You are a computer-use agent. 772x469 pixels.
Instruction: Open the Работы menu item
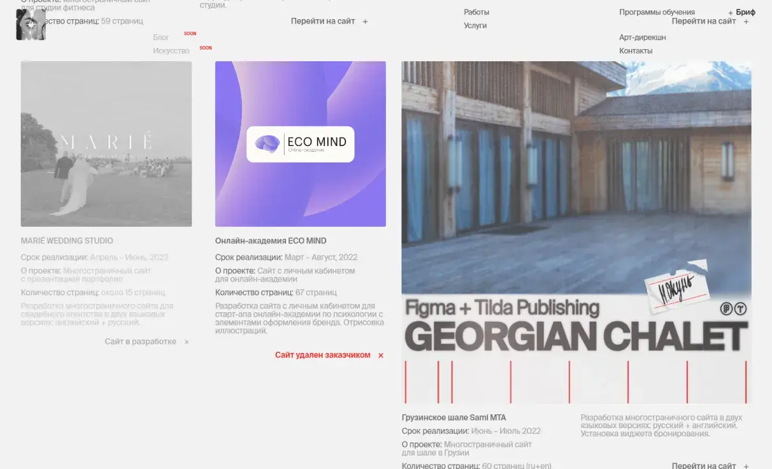(476, 12)
